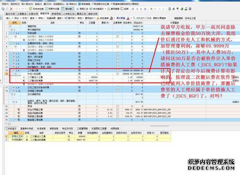Toggle the 属性窗口 toolbar button
This screenshot has width=240, height=175.
tap(68, 9)
